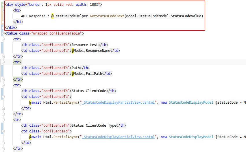Click the table opening tag name
The height and width of the screenshot is (152, 246).
pyautogui.click(x=12, y=33)
